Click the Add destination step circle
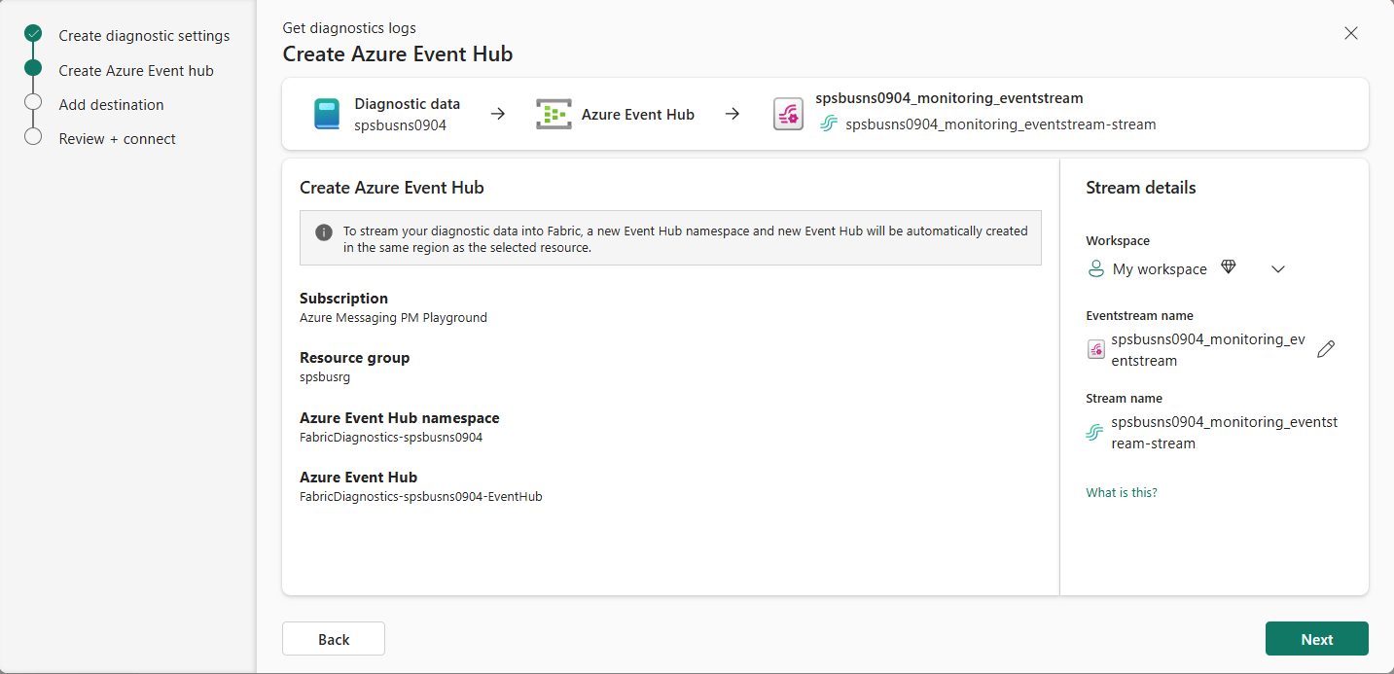The width and height of the screenshot is (1394, 674). pyautogui.click(x=33, y=102)
